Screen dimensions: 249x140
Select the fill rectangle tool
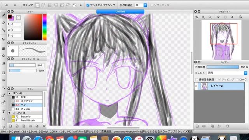pos(4,49)
